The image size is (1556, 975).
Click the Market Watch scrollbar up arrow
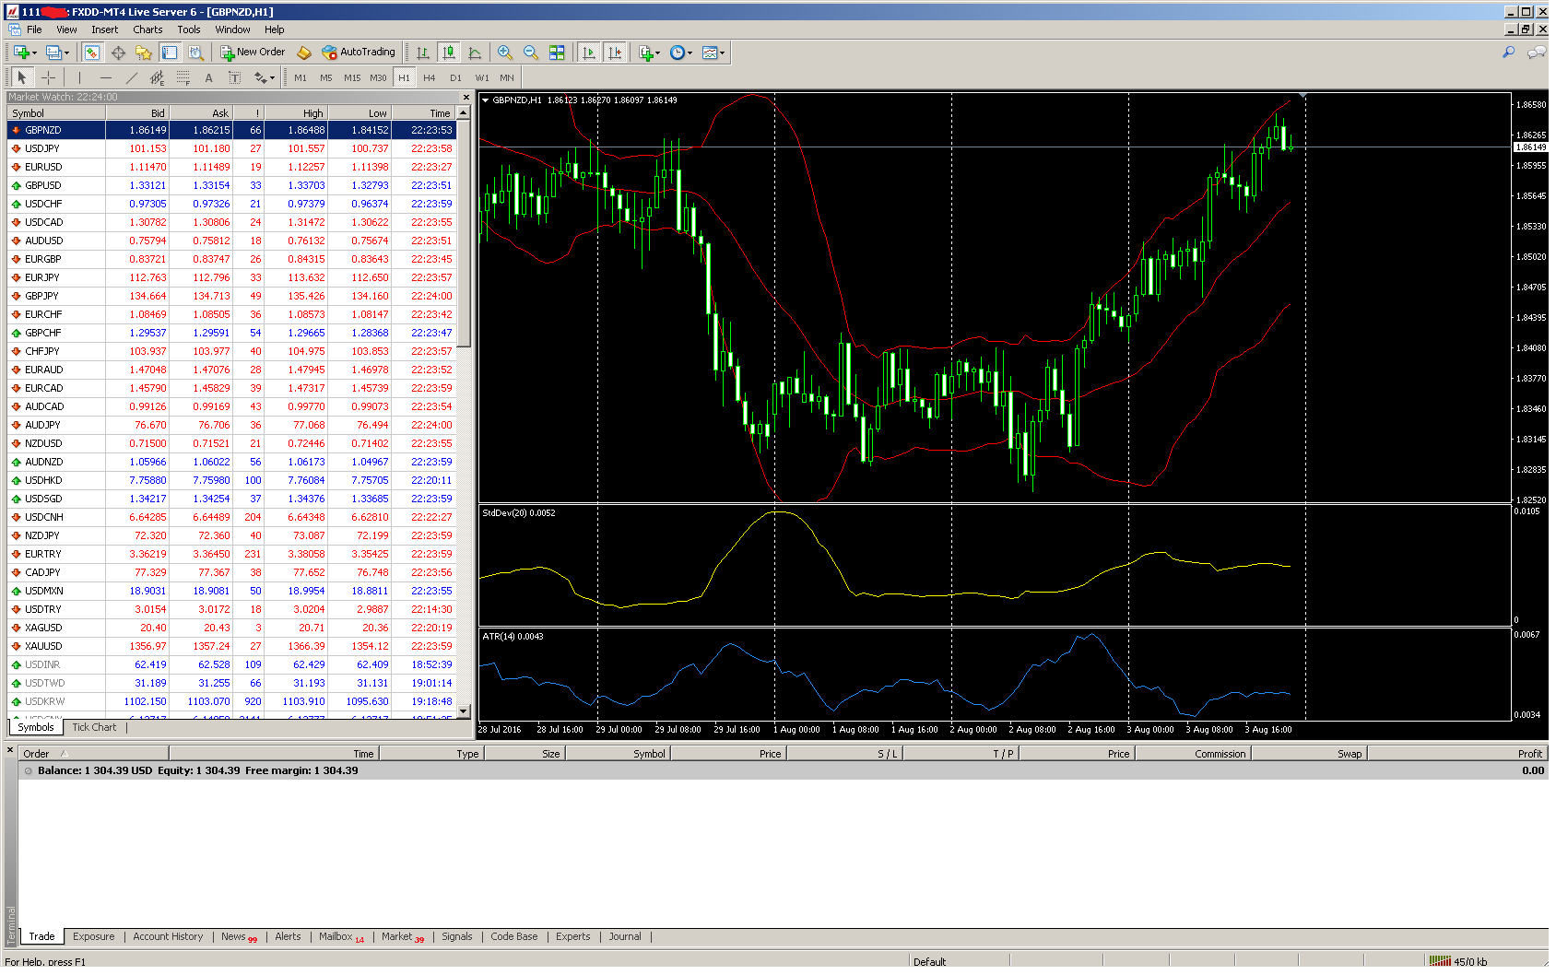pos(464,112)
